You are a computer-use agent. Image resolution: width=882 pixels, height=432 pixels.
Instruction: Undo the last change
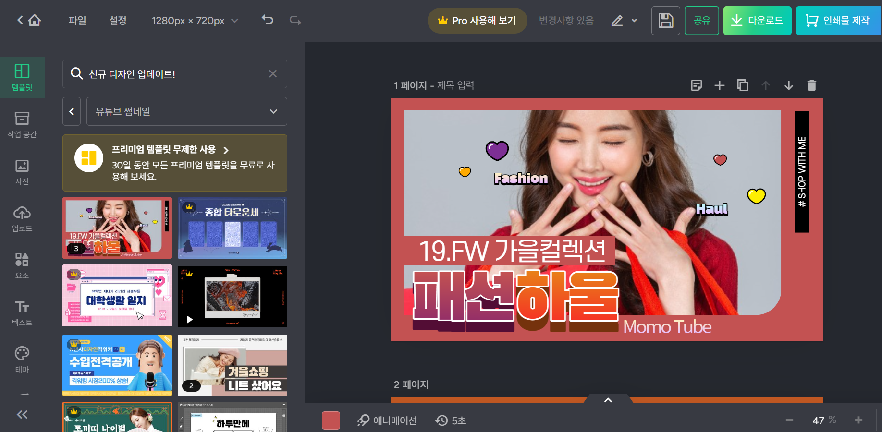coord(268,20)
